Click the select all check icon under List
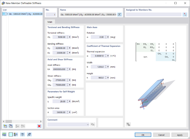Screen dimensions: 190x139 [x=17, y=126]
